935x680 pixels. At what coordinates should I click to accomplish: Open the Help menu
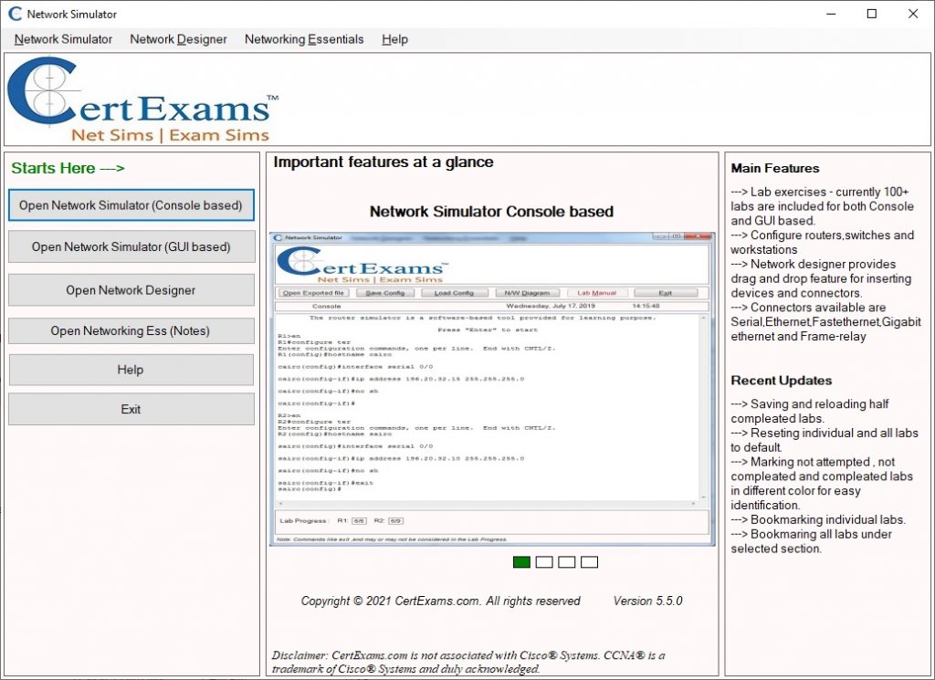pyautogui.click(x=394, y=39)
